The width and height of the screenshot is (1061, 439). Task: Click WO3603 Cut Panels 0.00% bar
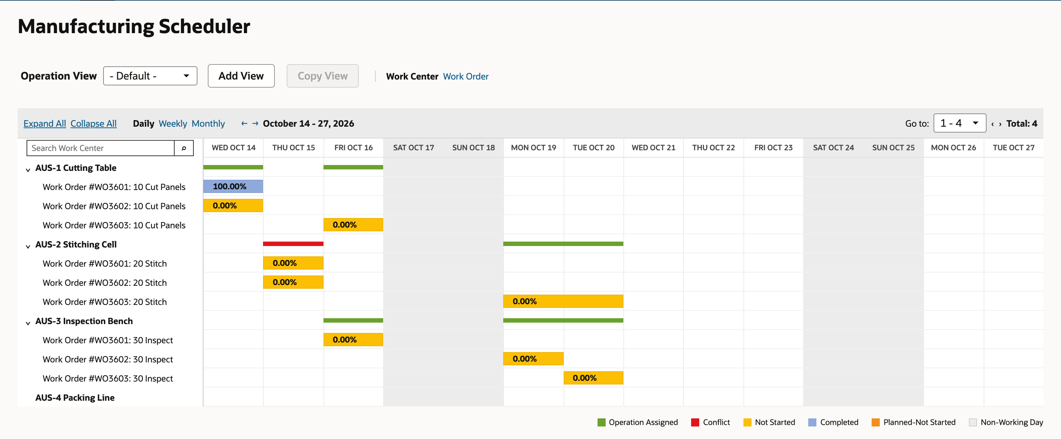click(x=353, y=225)
